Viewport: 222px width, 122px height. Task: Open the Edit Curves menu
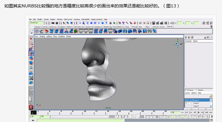[x=68, y=19]
